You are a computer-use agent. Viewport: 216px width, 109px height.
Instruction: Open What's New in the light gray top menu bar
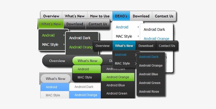(75, 16)
